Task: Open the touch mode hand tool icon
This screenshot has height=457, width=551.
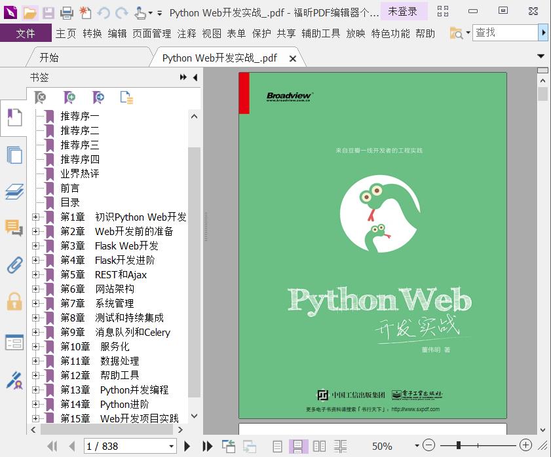Action: pos(140,13)
